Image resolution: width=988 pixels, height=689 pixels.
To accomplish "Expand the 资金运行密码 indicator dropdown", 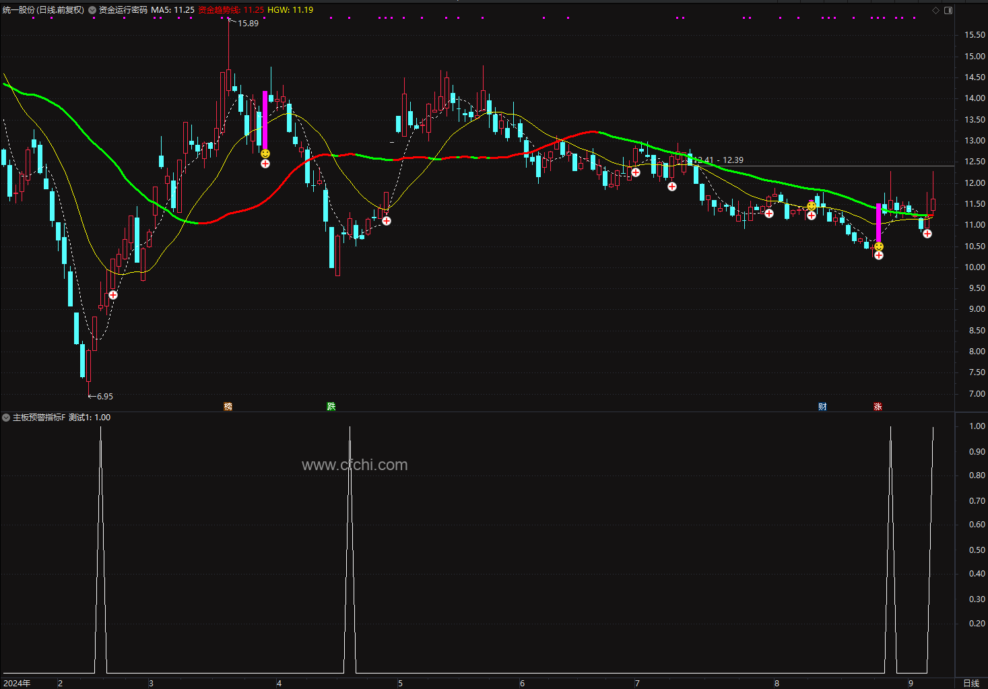I will [x=92, y=10].
